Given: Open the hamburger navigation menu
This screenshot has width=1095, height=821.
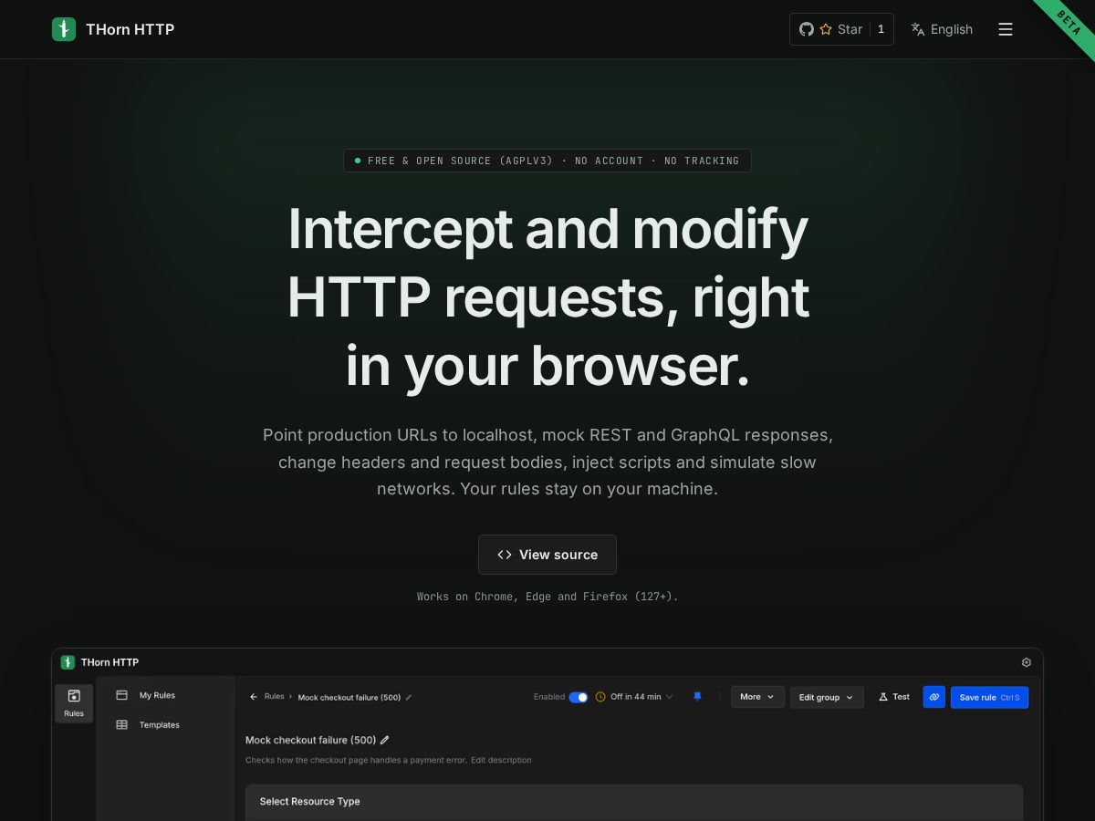Looking at the screenshot, I should pyautogui.click(x=1006, y=29).
